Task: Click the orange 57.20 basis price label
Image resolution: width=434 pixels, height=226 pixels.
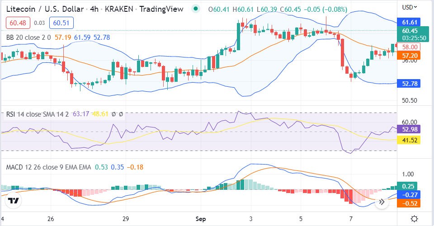Action: (409, 56)
